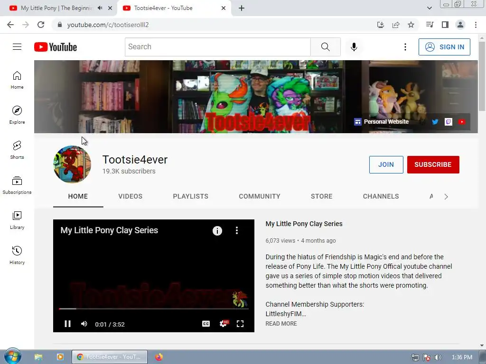Click page vertical scrollbar thumb
This screenshot has height=364, width=486.
pos(482,76)
